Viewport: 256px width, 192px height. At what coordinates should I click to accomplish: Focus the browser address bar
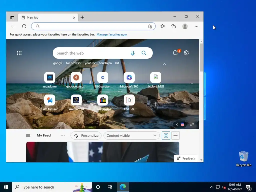[93, 26]
